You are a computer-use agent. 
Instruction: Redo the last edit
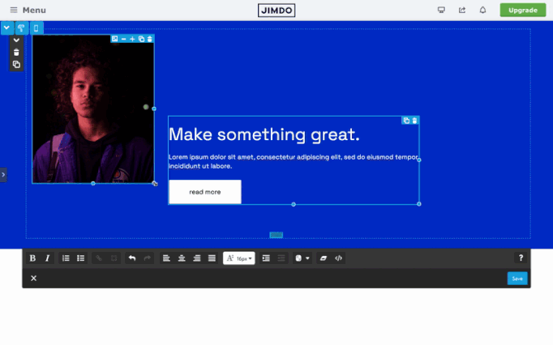[147, 258]
